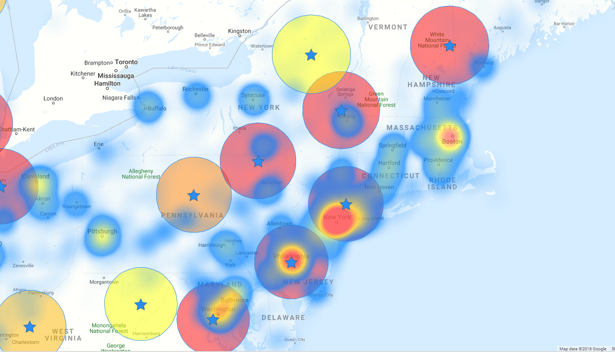The image size is (615, 352).
Task: Select the Syracuse label
Action: click(x=253, y=95)
